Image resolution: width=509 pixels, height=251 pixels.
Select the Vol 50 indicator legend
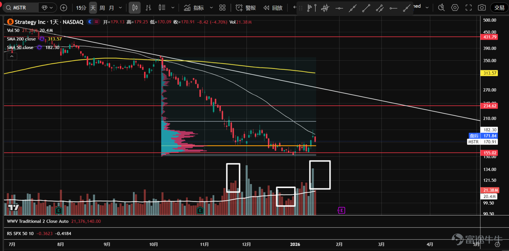pos(13,31)
